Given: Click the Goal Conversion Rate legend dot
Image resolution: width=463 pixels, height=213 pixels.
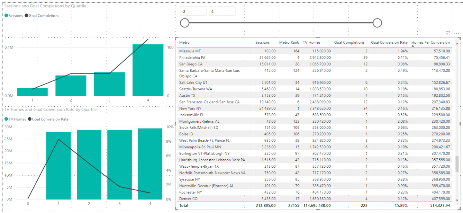Looking at the screenshot, I should (x=30, y=119).
